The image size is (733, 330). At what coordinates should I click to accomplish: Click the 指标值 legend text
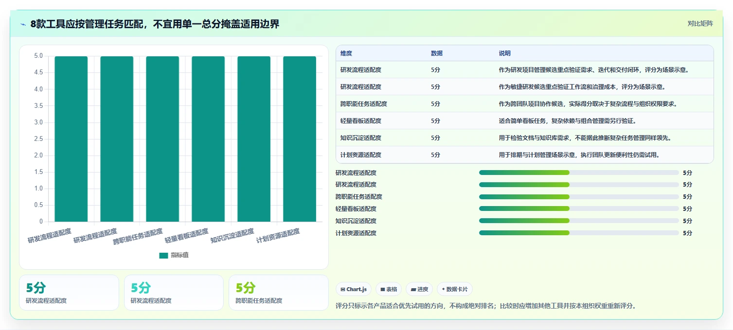click(179, 255)
